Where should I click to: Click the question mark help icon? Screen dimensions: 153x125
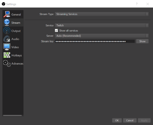click(x=137, y=4)
